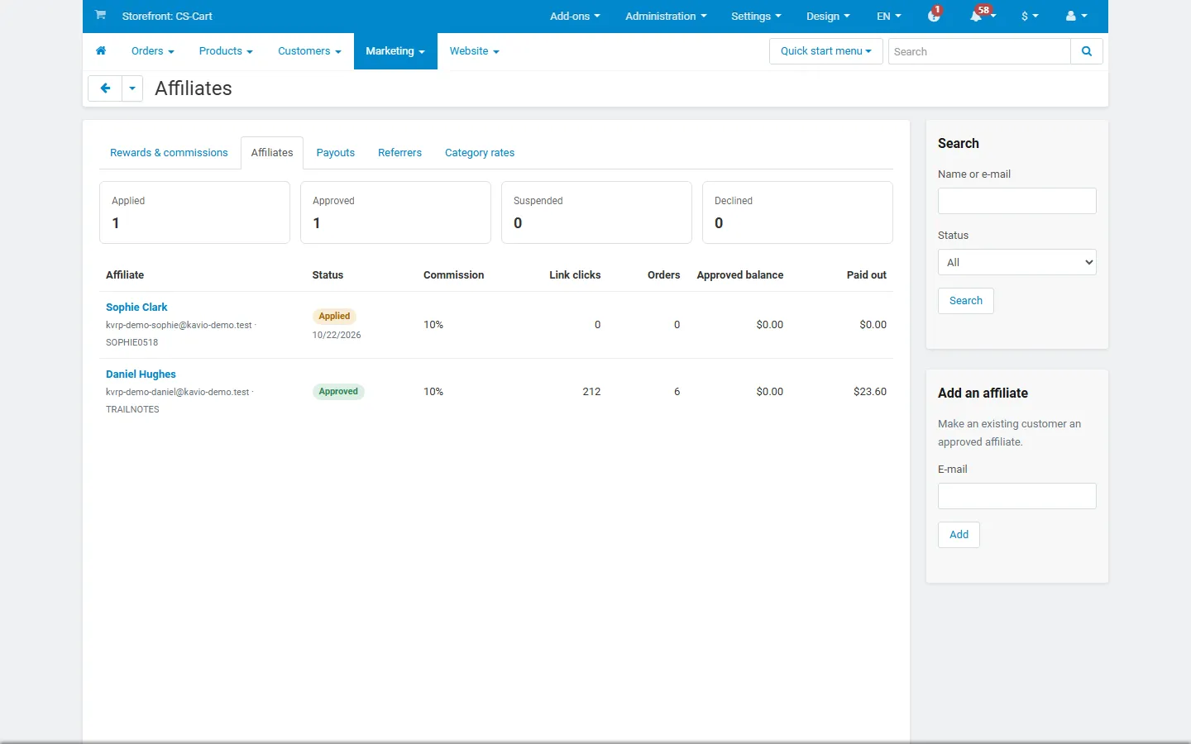Open Daniel Hughes affiliate link
Screen dimensions: 1191x744
coord(141,374)
